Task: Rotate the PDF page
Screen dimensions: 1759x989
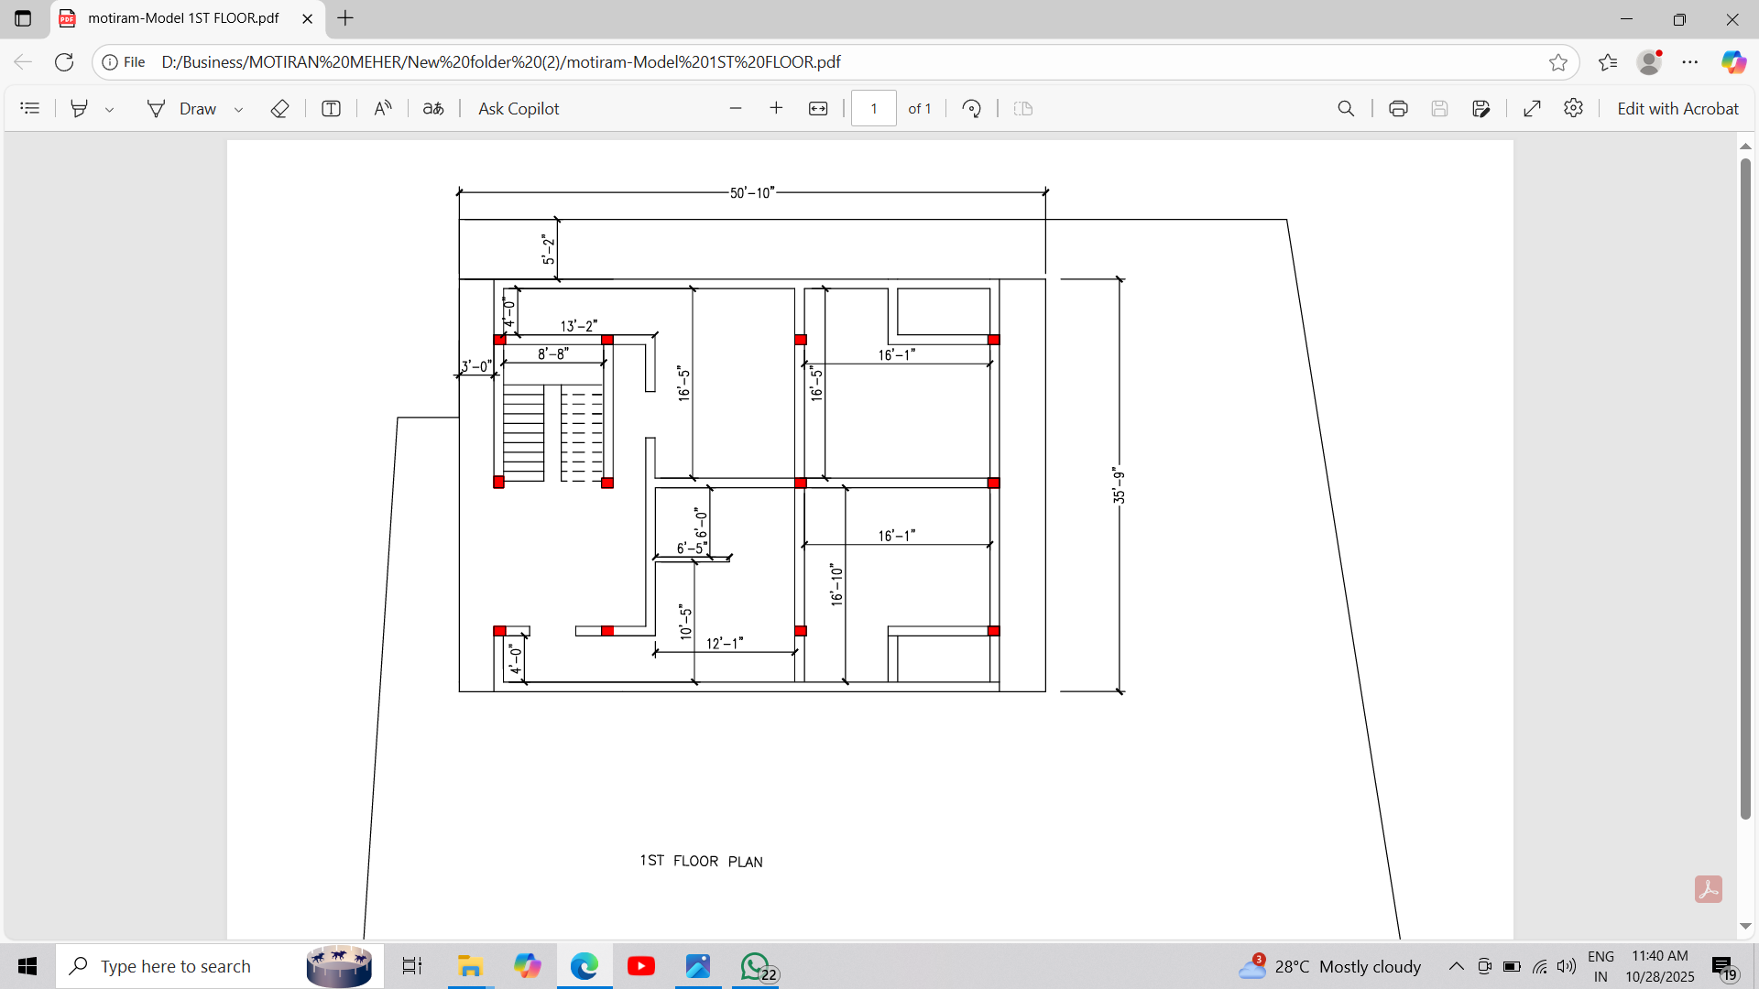Action: click(x=972, y=109)
